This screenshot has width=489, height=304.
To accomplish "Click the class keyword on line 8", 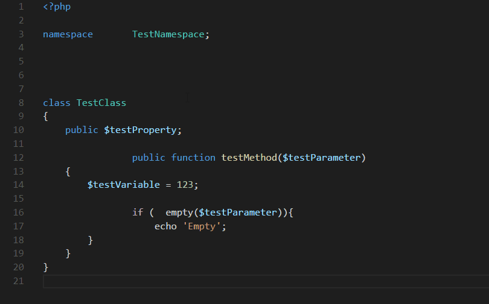I will click(x=57, y=102).
